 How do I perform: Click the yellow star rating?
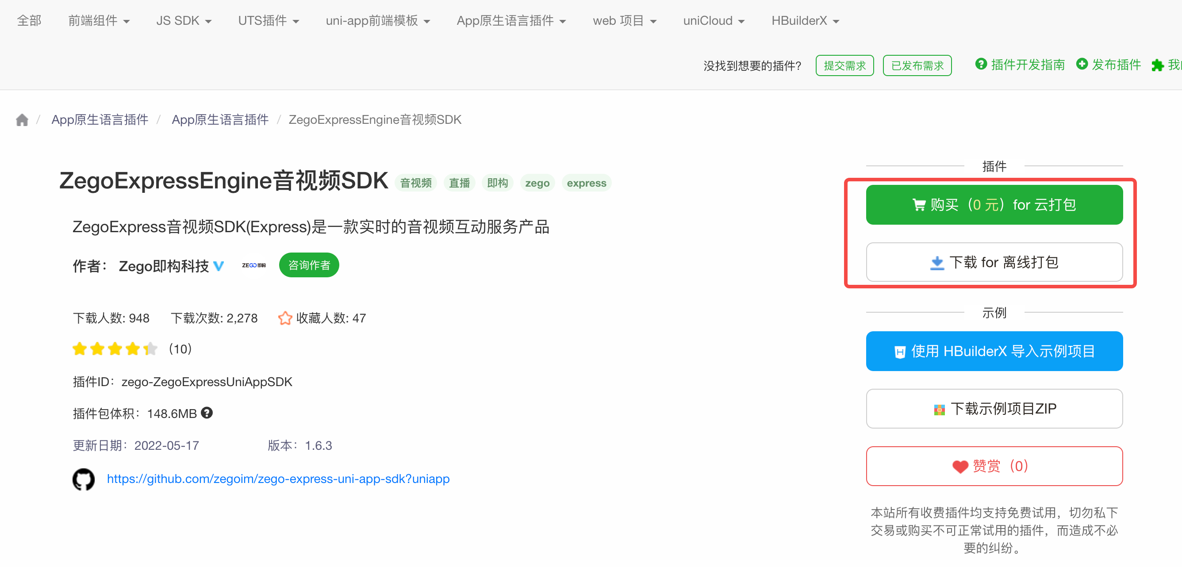pyautogui.click(x=115, y=349)
